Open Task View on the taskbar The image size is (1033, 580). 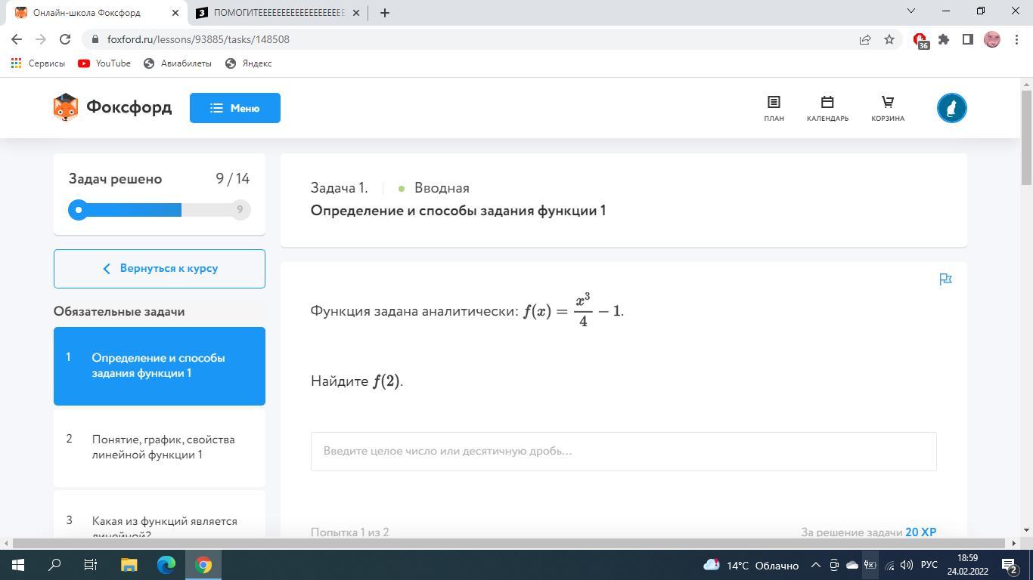pyautogui.click(x=91, y=565)
